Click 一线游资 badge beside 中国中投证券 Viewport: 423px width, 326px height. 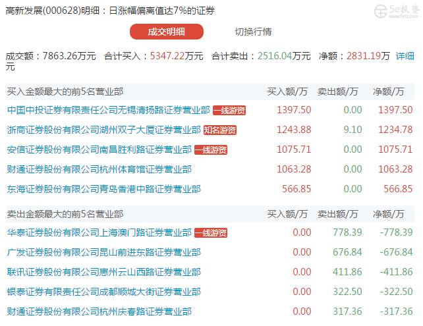(229, 110)
